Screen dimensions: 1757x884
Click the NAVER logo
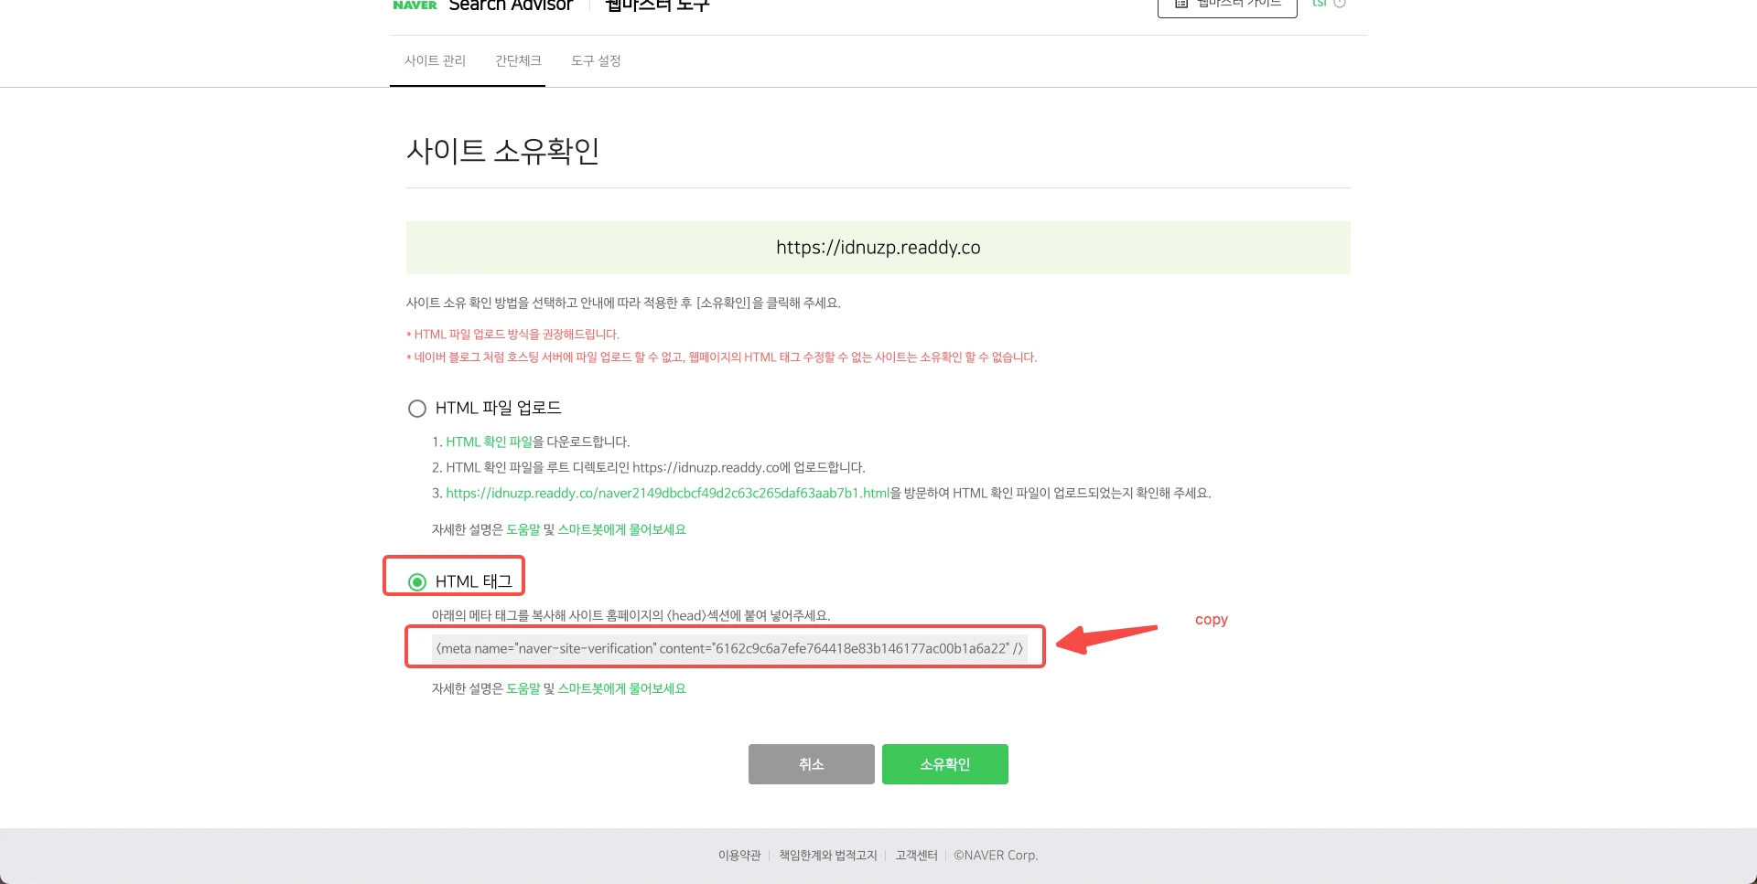415,5
